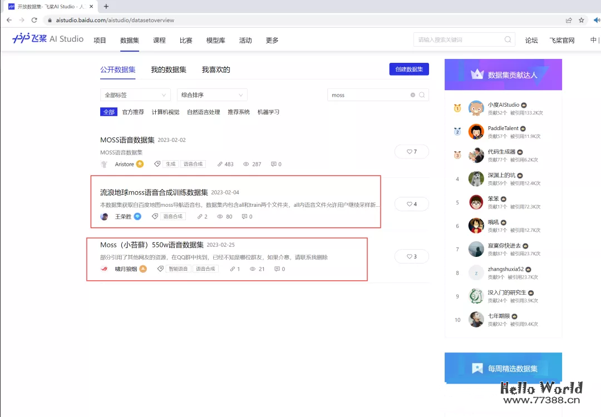This screenshot has height=417, width=601.
Task: Click 小度AIStudio contributor avatar
Action: point(476,107)
